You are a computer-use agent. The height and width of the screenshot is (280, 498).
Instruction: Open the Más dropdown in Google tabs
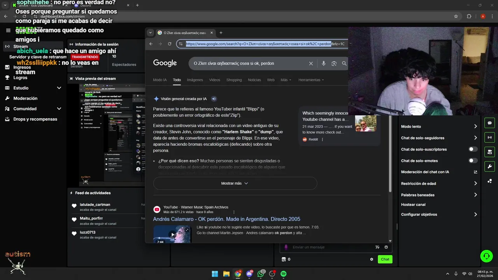286,80
